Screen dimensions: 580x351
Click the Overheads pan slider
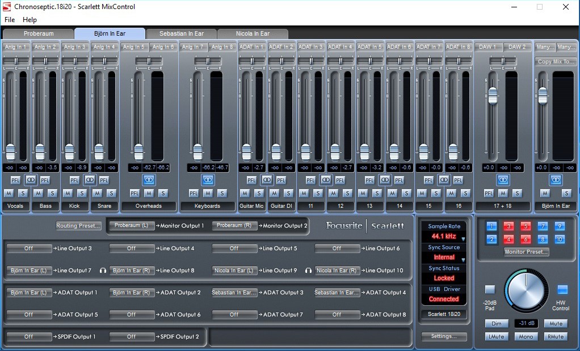149,61
